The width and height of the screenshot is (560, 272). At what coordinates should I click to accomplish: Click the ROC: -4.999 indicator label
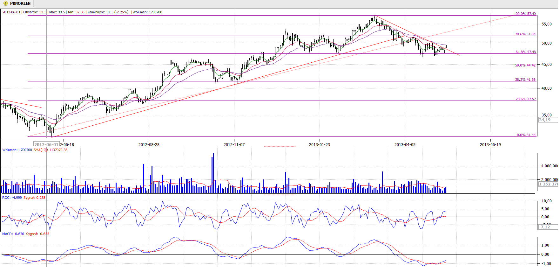pos(12,198)
